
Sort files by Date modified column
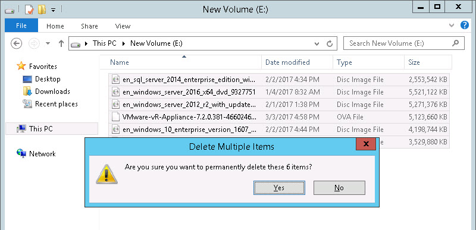click(x=297, y=62)
